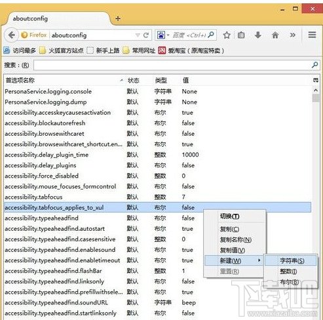Open the 常用网址 bookmark folder
This screenshot has width=323, height=320.
[x=139, y=50]
